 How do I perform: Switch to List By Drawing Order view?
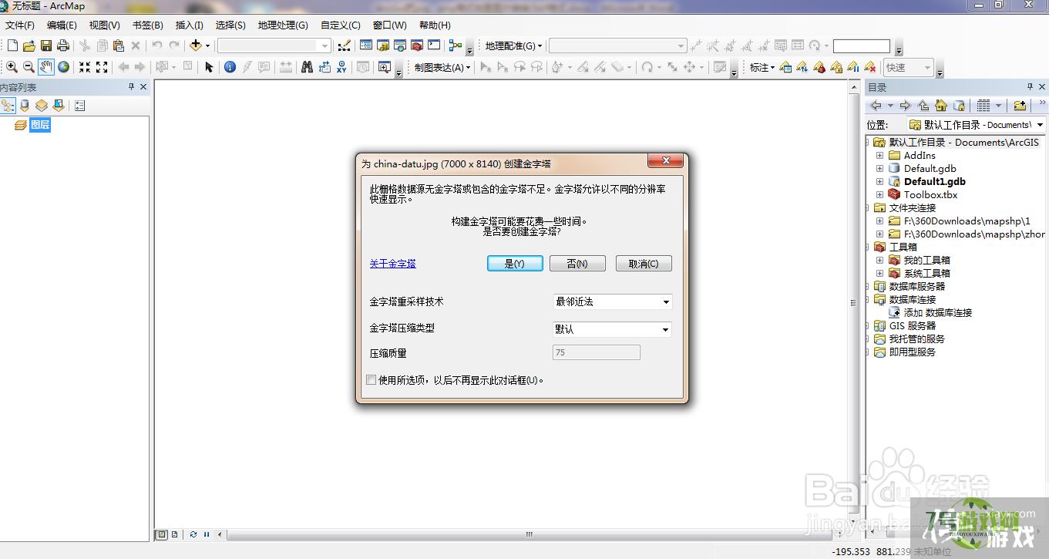click(x=8, y=106)
